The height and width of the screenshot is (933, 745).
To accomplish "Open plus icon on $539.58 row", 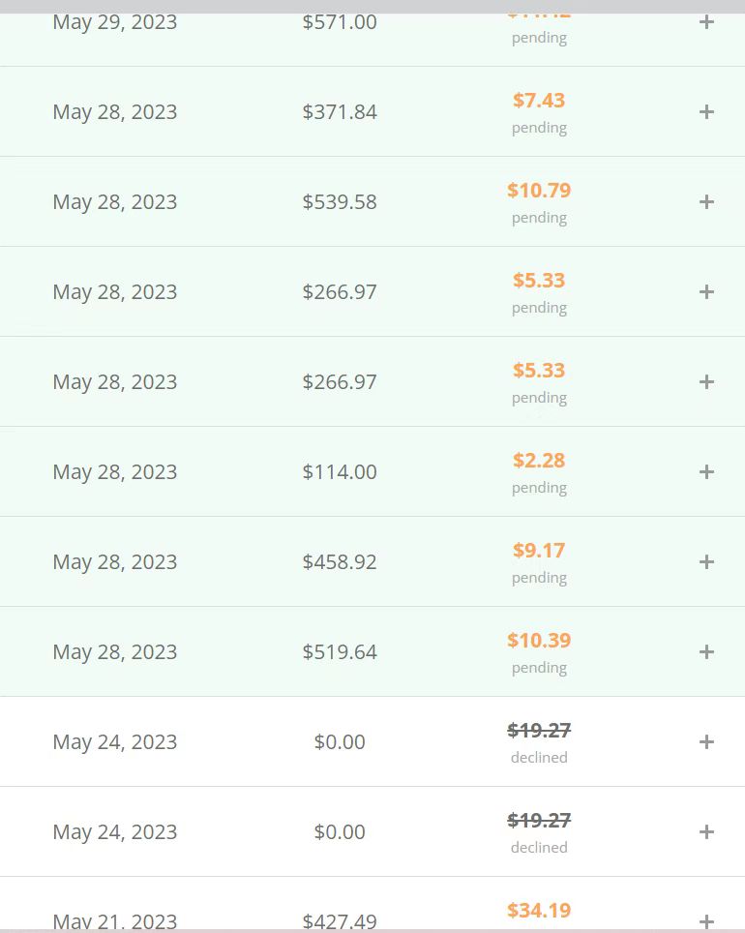I will (x=706, y=202).
